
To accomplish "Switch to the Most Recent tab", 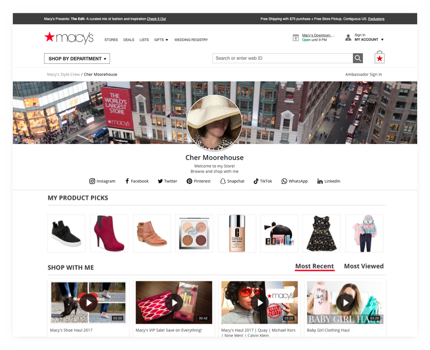I will pos(315,266).
